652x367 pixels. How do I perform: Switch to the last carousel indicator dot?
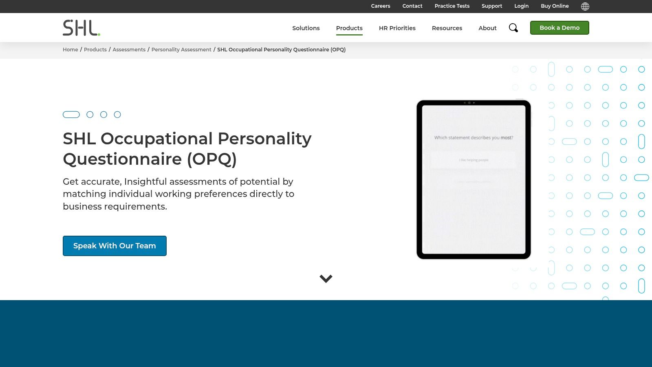point(117,115)
